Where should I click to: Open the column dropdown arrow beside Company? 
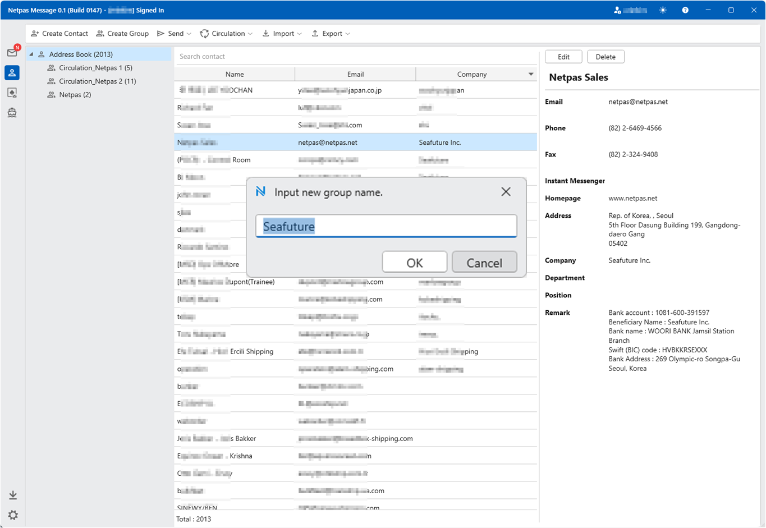click(531, 74)
